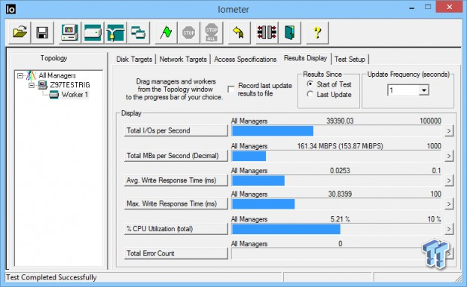This screenshot has height=287, width=467.
Task: Open the Access Specifications tab
Action: pos(245,60)
